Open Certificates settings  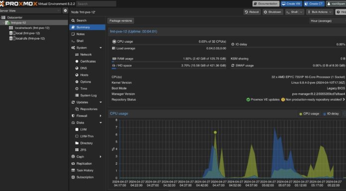pos(88,62)
